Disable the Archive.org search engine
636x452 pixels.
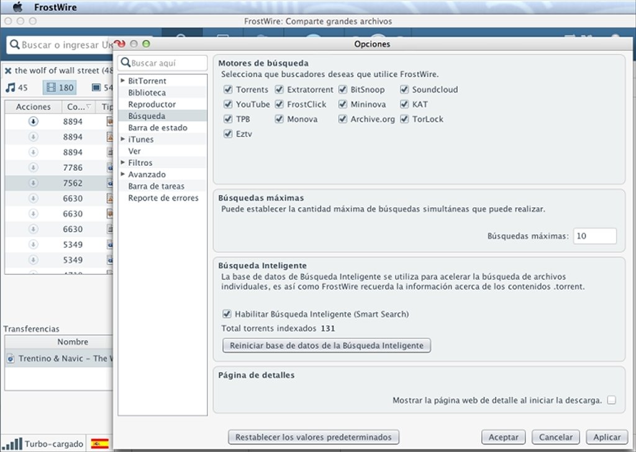point(343,119)
